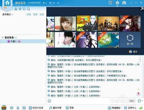Click the user avatar at the bottom left
Screen dimensions: 144x110
tap(4, 108)
